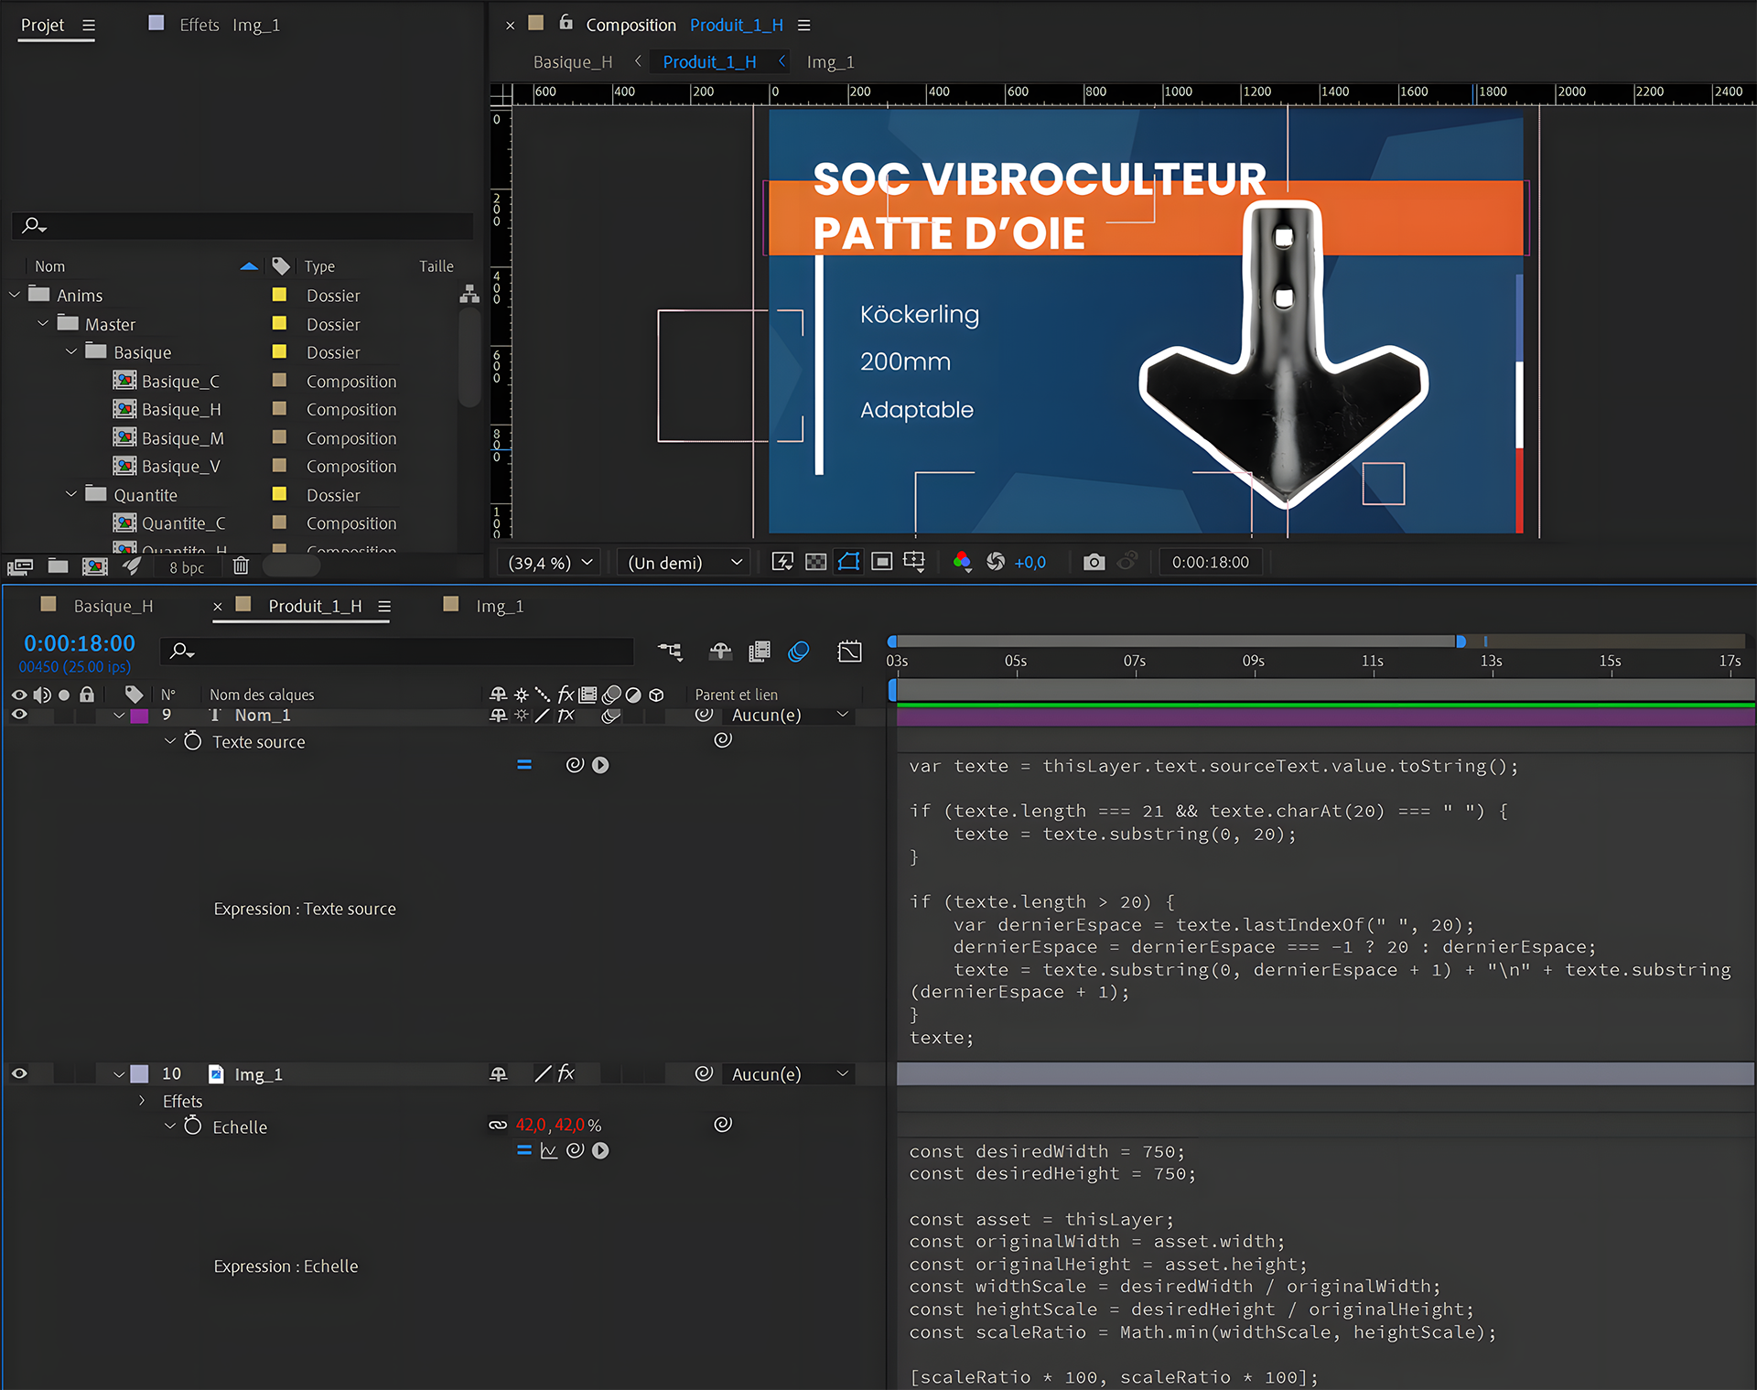1757x1390 pixels.
Task: Switch to the Basique_H timeline tab
Action: click(113, 606)
